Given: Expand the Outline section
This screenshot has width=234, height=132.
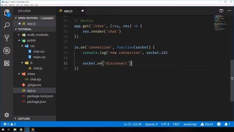Looking at the screenshot, I should click(15, 118).
